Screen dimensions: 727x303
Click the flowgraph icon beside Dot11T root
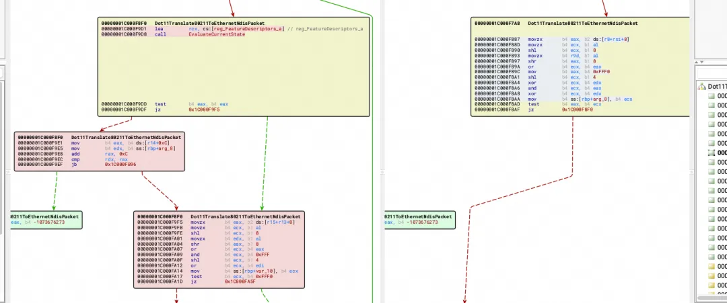[x=702, y=86]
